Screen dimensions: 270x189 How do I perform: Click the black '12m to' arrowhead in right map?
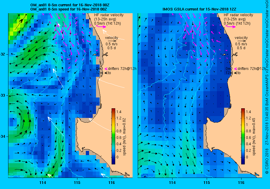click(x=236, y=73)
